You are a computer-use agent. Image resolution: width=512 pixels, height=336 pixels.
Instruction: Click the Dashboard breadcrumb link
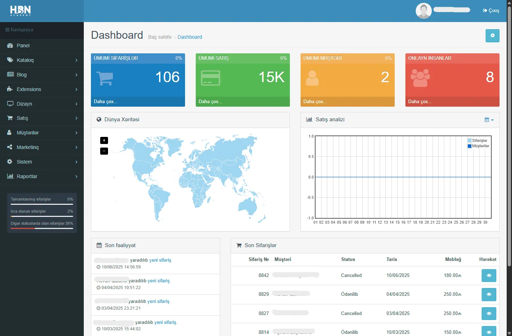(190, 37)
